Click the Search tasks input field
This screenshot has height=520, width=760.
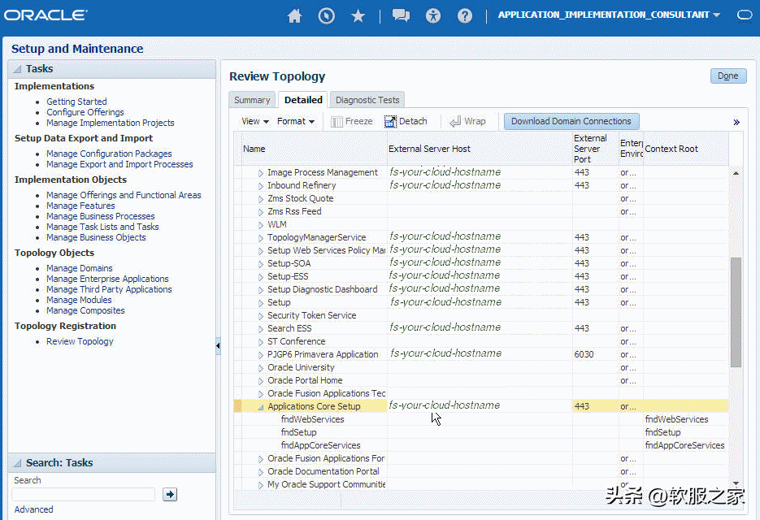pos(83,494)
